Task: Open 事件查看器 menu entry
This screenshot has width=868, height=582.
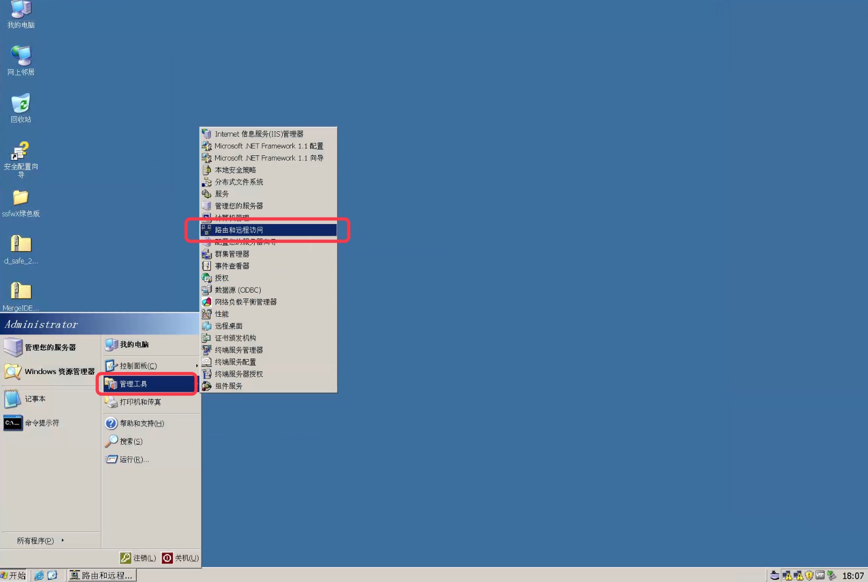Action: click(x=268, y=266)
